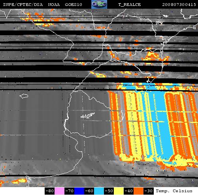Click the -70 legend label
Viewport: 198px width, 195px height.
70,191
